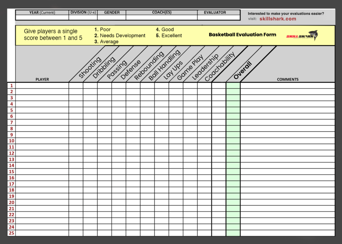Click the Shooting column header
342x244 pixels.
click(90, 67)
